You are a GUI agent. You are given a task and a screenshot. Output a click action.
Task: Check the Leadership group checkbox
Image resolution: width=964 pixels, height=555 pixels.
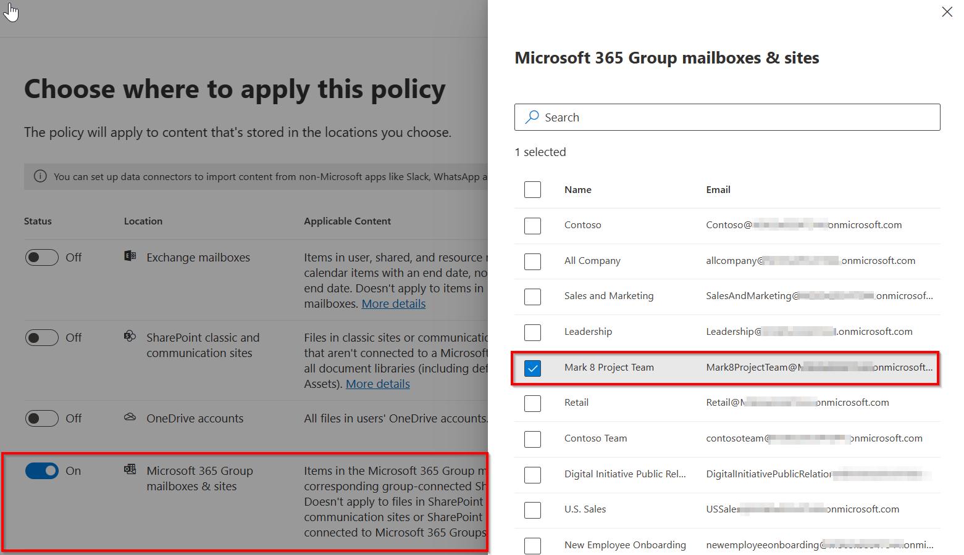coord(532,332)
